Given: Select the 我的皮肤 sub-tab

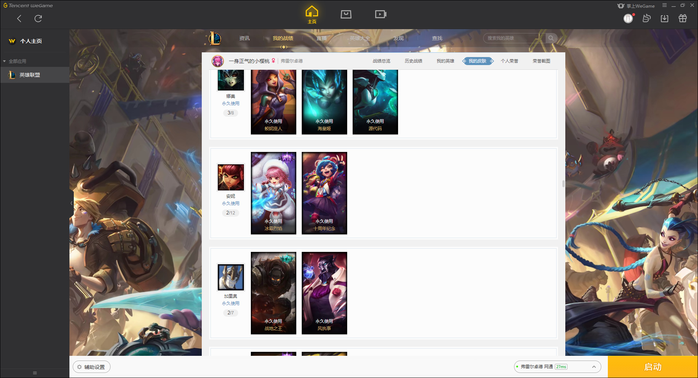Looking at the screenshot, I should tap(478, 61).
